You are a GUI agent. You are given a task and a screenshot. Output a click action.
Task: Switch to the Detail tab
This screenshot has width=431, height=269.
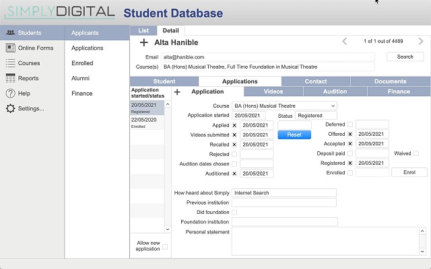(x=170, y=30)
